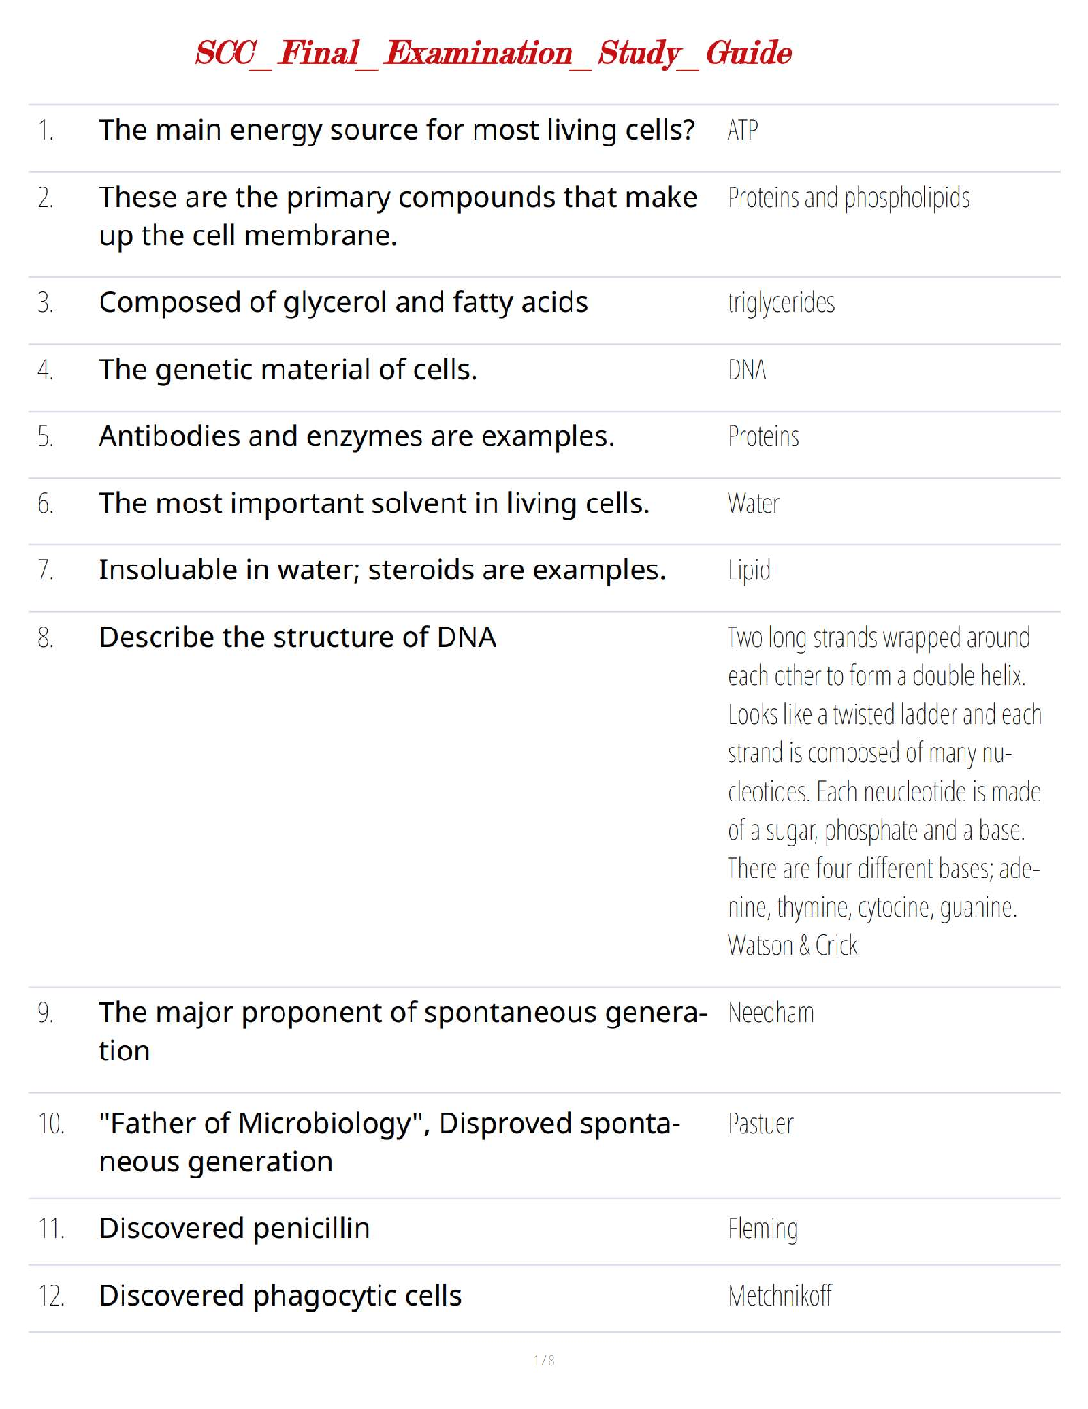Click the most important solvent question
This screenshot has width=1088, height=1409.
click(373, 503)
